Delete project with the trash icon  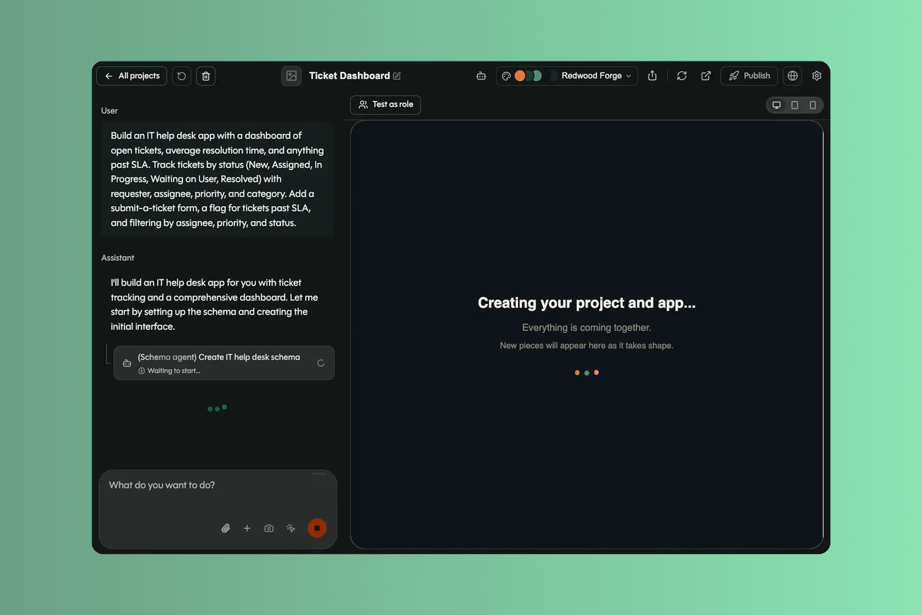(206, 76)
